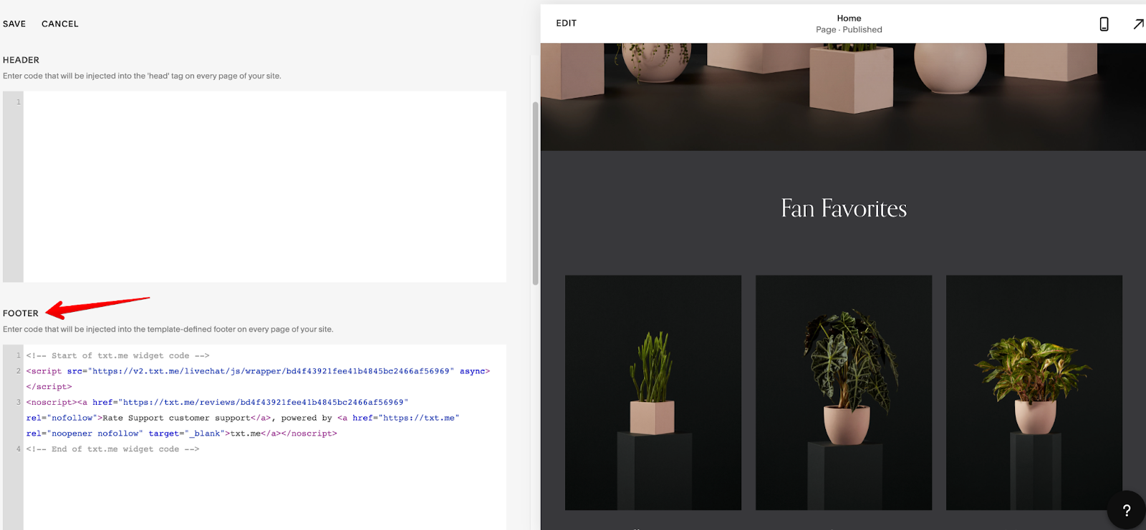The width and height of the screenshot is (1146, 530).
Task: Click the 'Page · Published' status text
Action: [849, 29]
